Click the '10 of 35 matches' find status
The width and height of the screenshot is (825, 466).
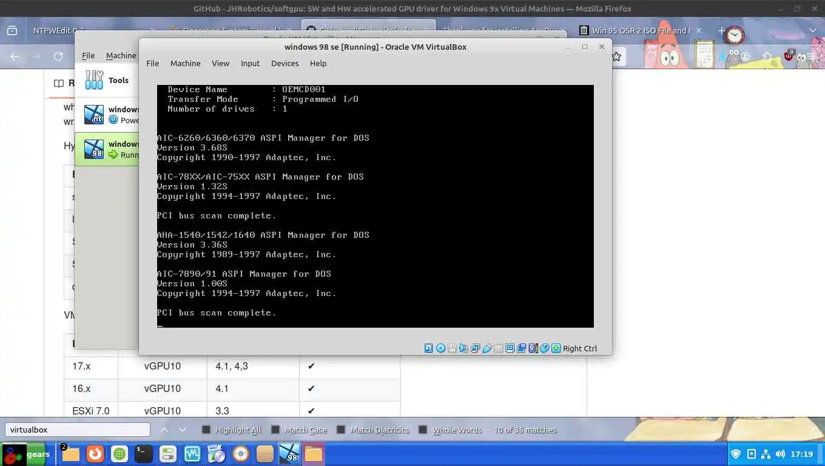[x=525, y=430]
